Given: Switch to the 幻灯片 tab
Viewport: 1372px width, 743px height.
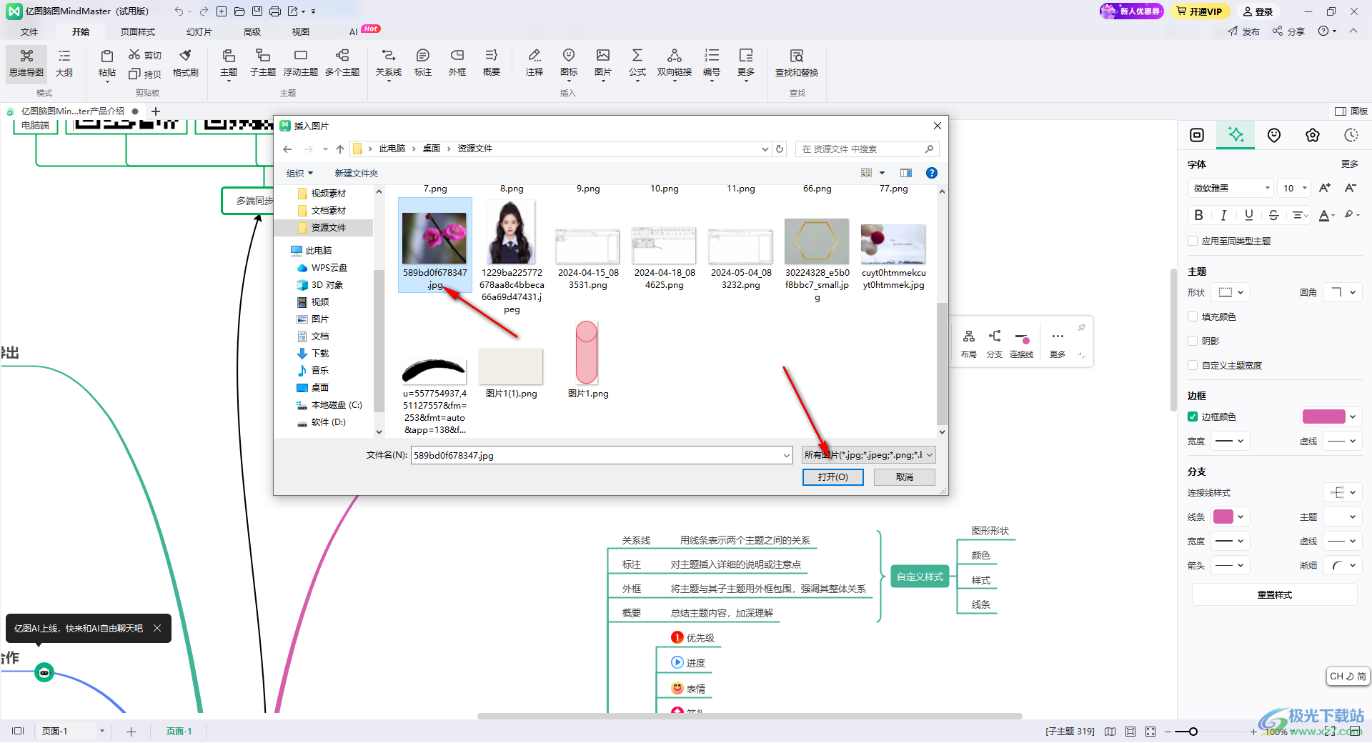Looking at the screenshot, I should 199,31.
